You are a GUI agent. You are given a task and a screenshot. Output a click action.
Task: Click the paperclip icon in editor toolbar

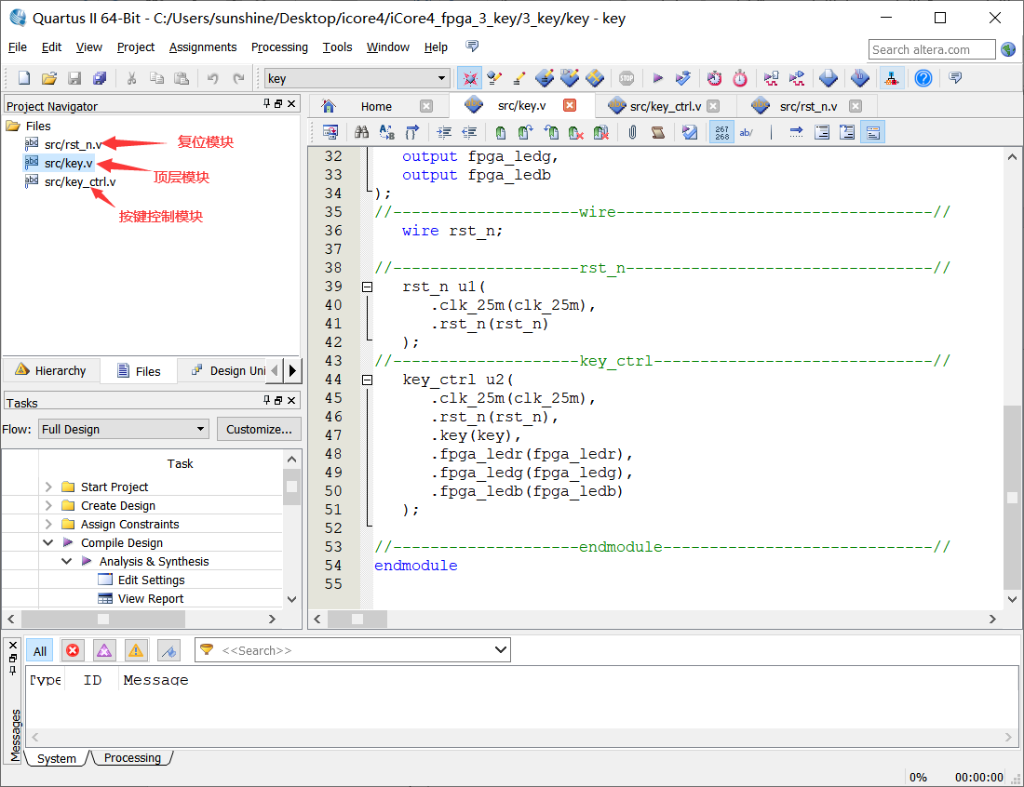(632, 133)
